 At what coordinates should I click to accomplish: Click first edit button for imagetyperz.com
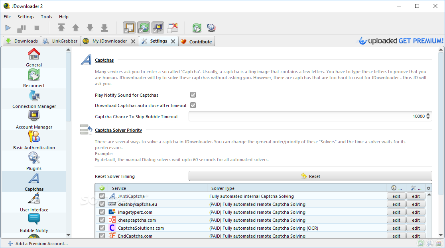396,212
